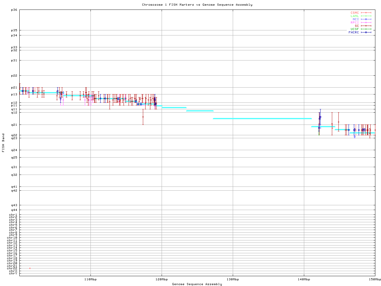Click the FHCRC legend marker symbol
381x286 pixels.
click(366, 32)
